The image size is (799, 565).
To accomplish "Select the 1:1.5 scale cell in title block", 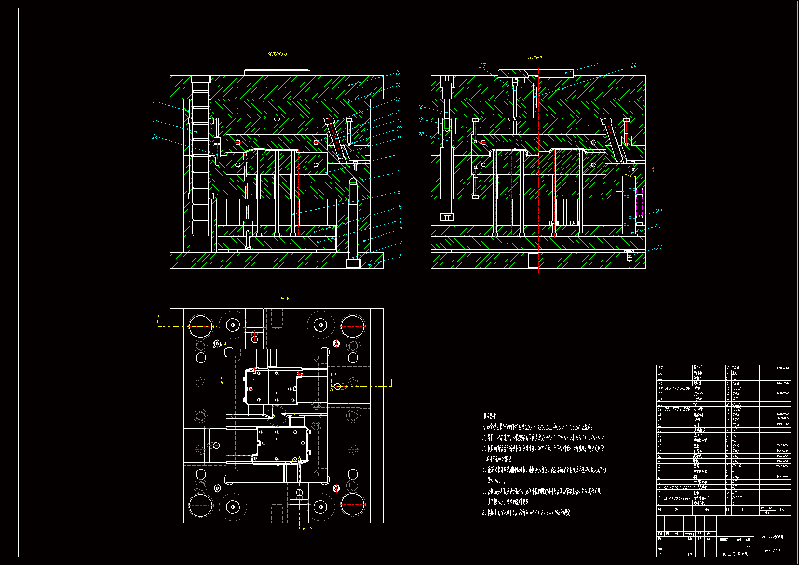I will 749,547.
